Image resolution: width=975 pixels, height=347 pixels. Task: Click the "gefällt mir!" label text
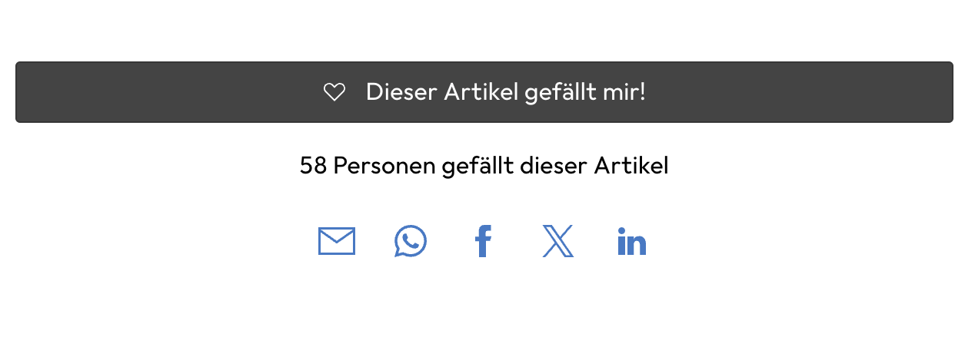click(x=584, y=92)
